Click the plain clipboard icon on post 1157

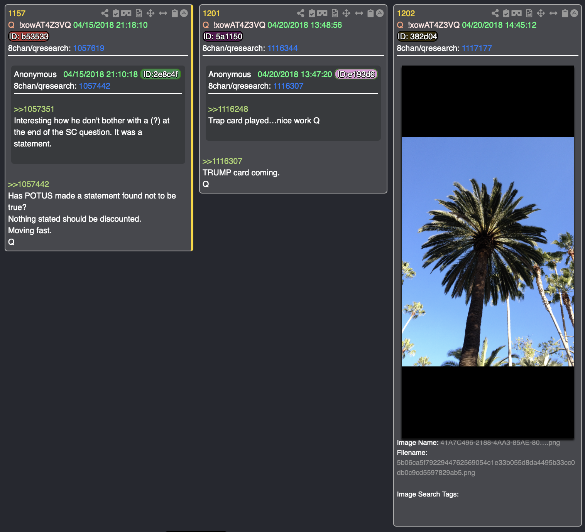pyautogui.click(x=175, y=13)
